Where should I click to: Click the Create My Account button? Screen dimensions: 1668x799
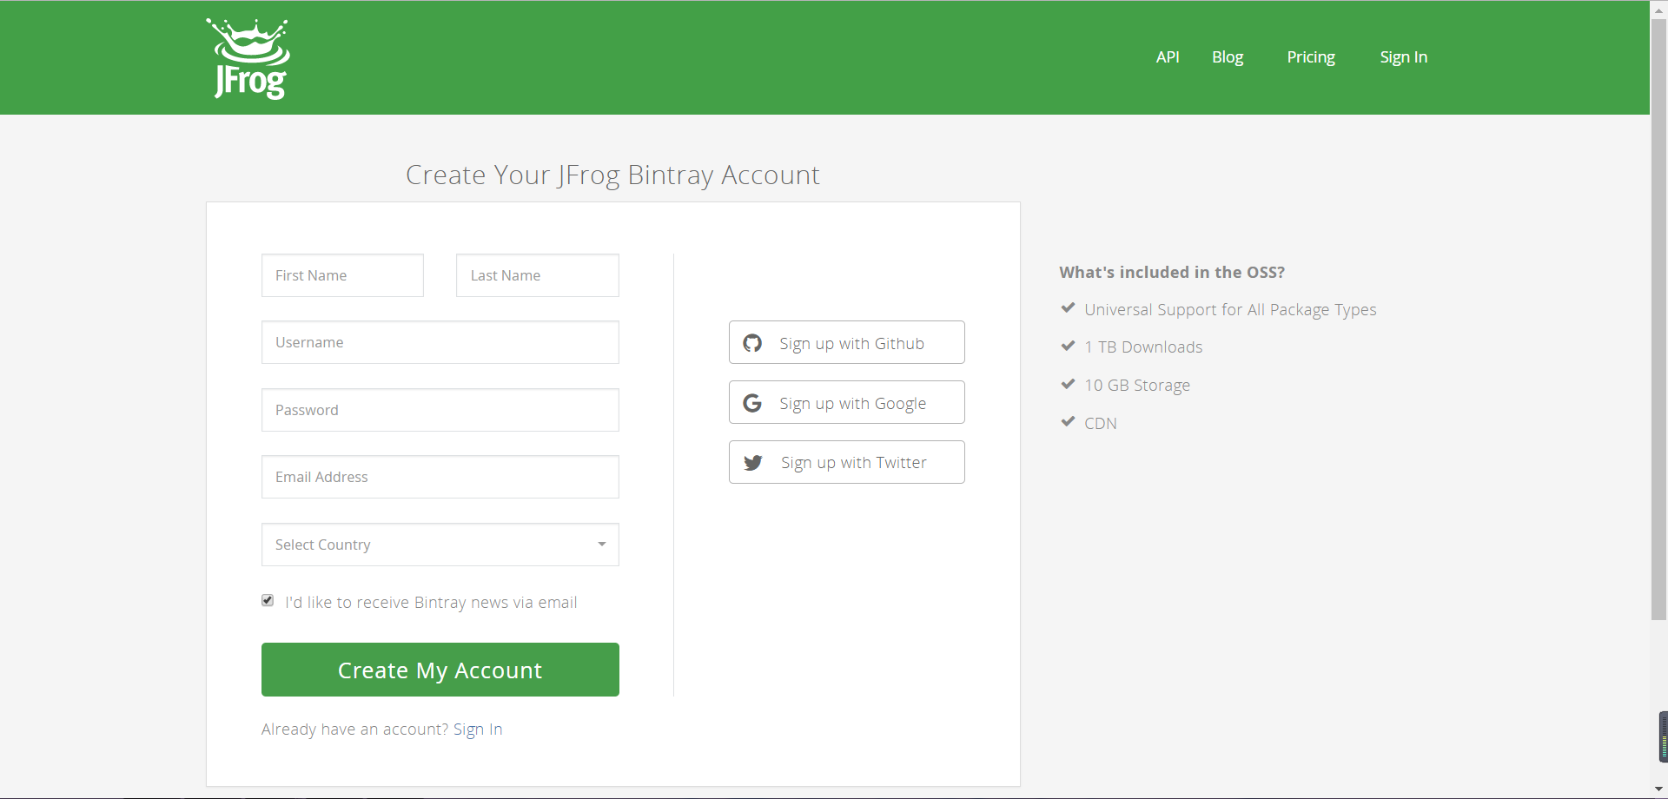click(x=440, y=670)
